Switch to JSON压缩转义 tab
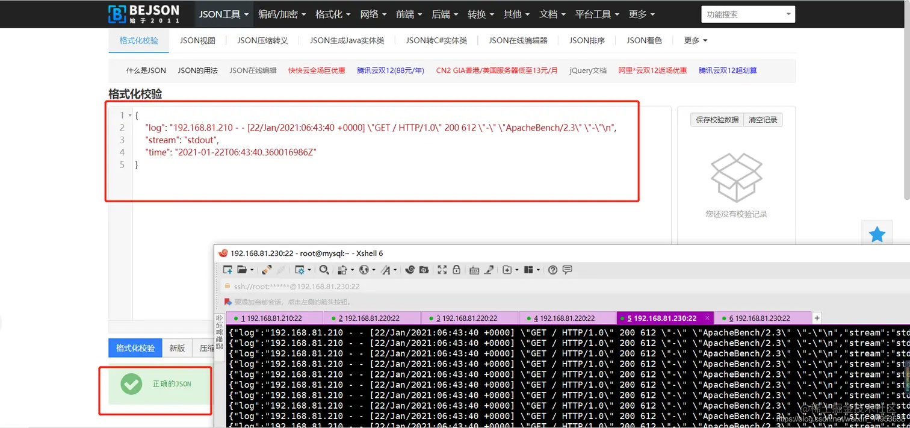The height and width of the screenshot is (428, 910). coord(262,40)
